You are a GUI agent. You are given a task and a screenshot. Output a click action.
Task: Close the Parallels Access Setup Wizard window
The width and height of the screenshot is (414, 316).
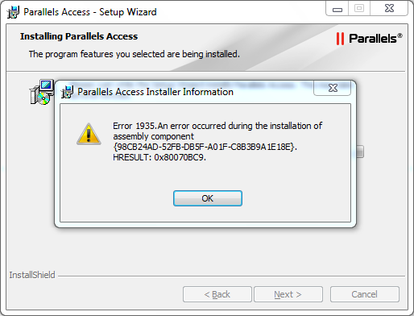click(389, 9)
